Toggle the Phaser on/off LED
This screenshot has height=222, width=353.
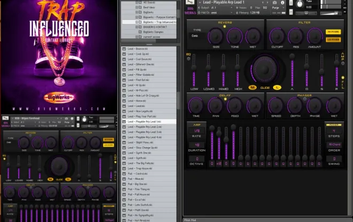click(305, 99)
